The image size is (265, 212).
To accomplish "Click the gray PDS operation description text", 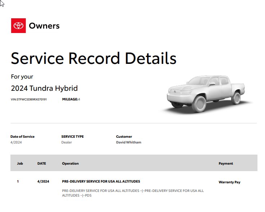I will 133,193.
